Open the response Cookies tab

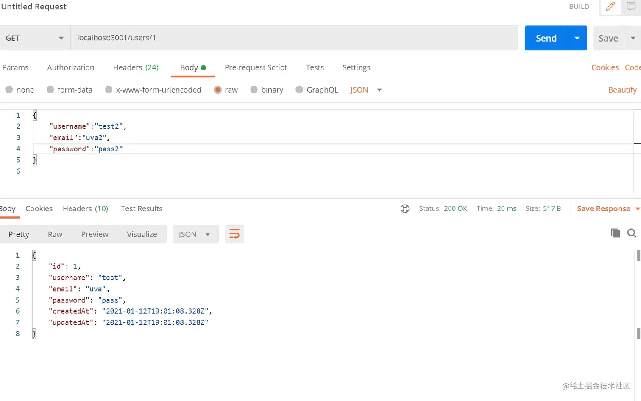click(39, 208)
